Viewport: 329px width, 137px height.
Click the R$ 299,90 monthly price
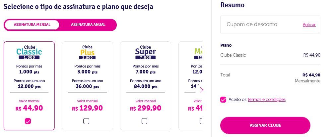point(146,108)
